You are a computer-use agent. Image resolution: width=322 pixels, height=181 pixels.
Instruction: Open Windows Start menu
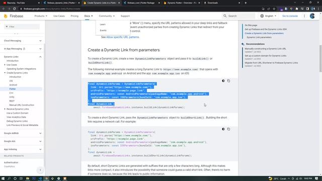point(3,178)
